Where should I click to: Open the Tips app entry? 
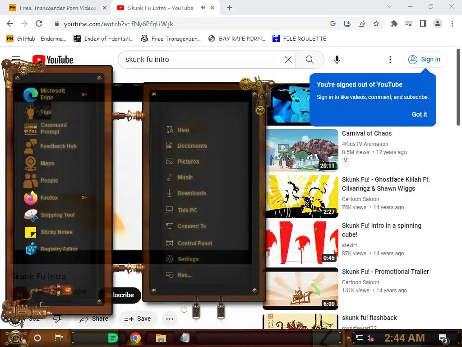click(x=38, y=112)
